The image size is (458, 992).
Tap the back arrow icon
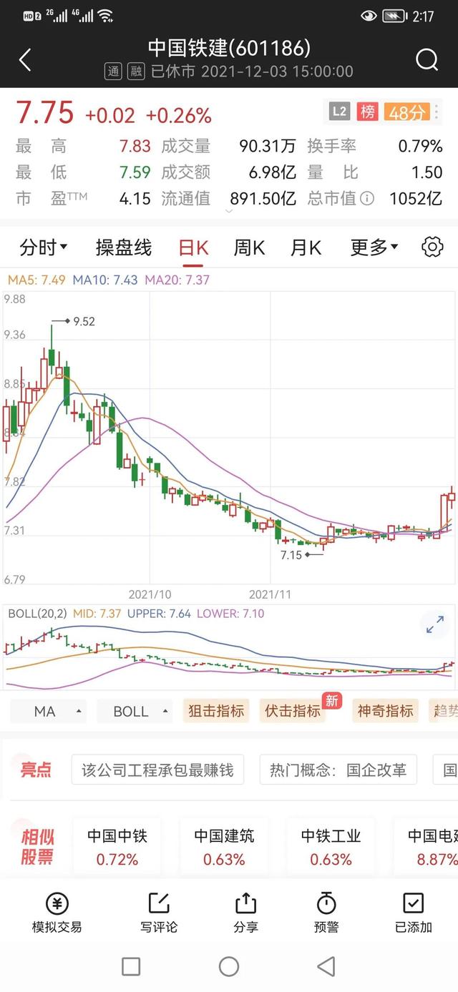[x=25, y=60]
